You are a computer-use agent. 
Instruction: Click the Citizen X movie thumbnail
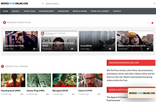click(x=90, y=80)
